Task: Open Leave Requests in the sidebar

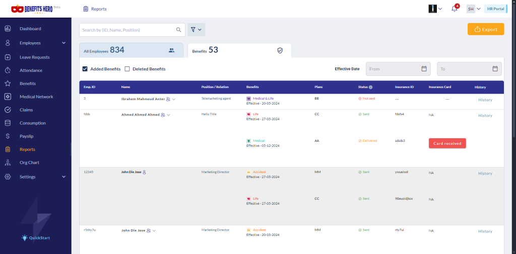Action: [34, 57]
